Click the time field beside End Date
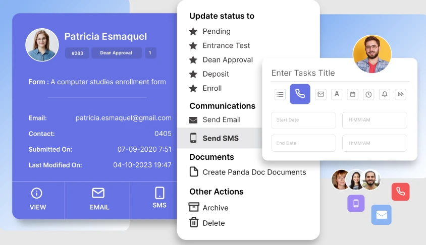 click(x=375, y=143)
